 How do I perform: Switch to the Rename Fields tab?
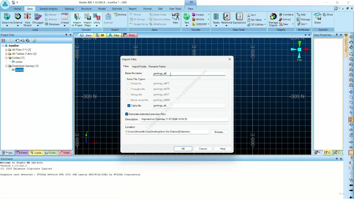point(157,67)
